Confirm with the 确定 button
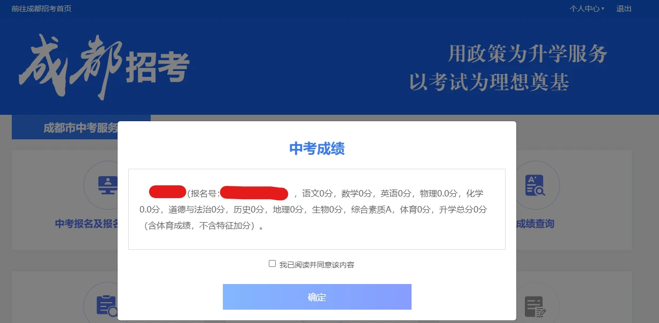659x323 pixels. (317, 297)
